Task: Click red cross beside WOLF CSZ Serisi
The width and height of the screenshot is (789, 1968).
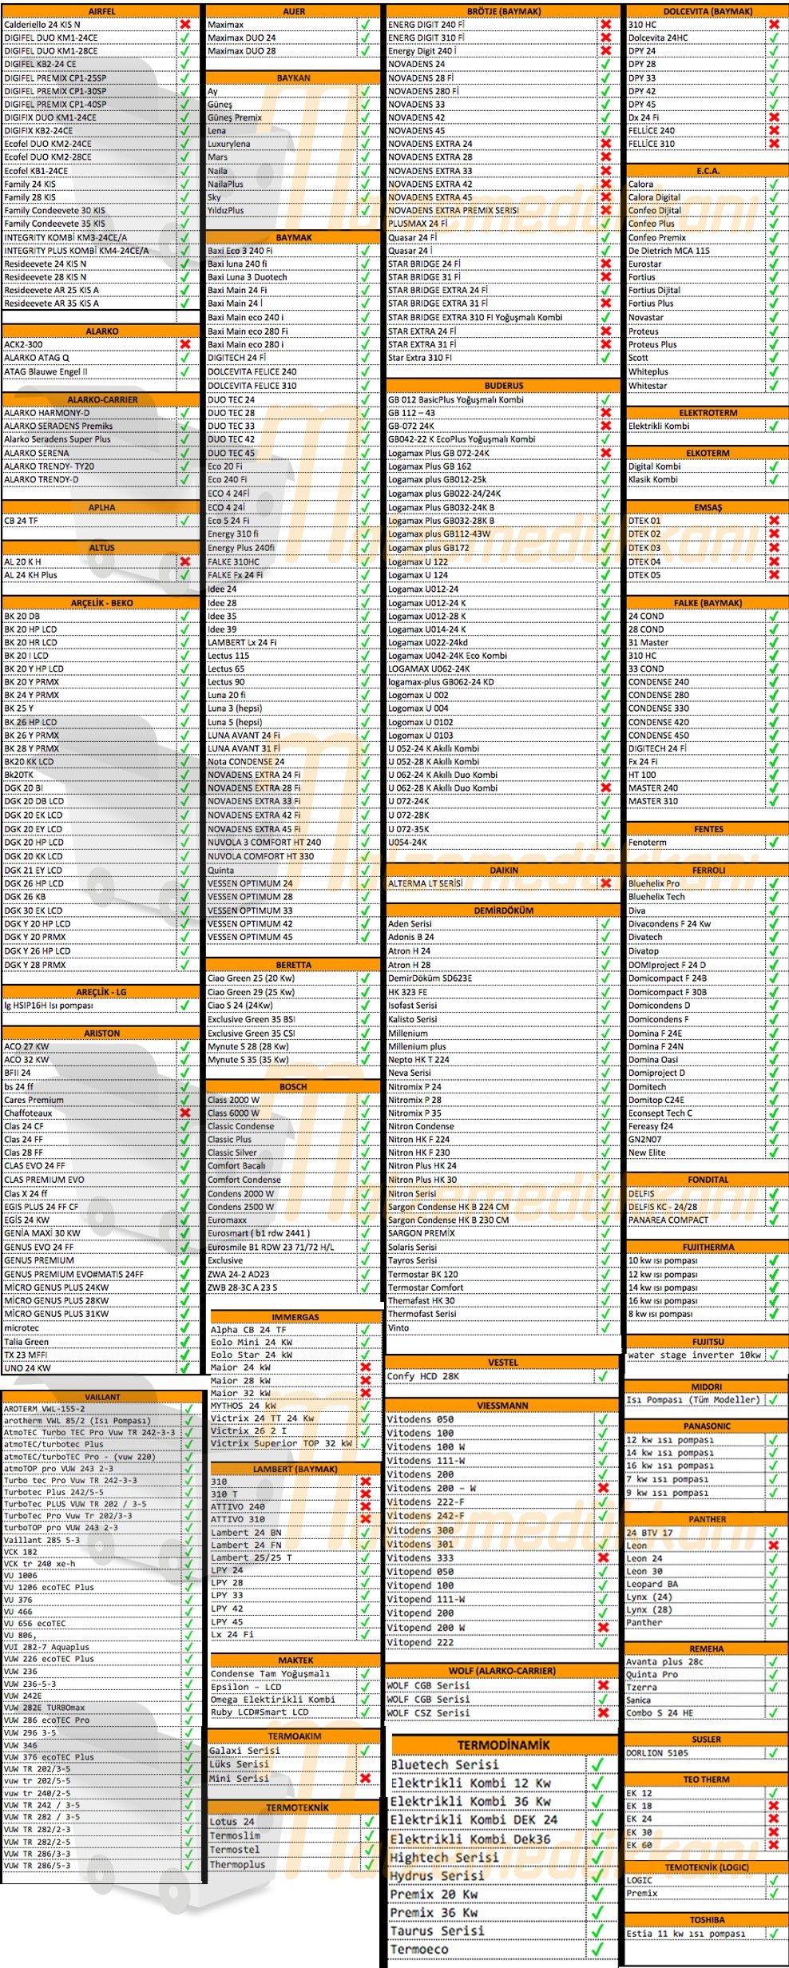Action: pos(603,1712)
